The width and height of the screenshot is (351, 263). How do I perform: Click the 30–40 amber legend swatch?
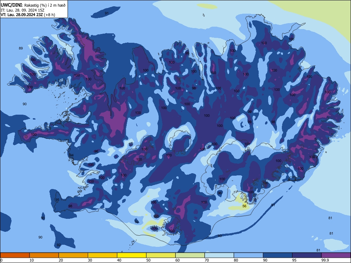click(x=102, y=255)
